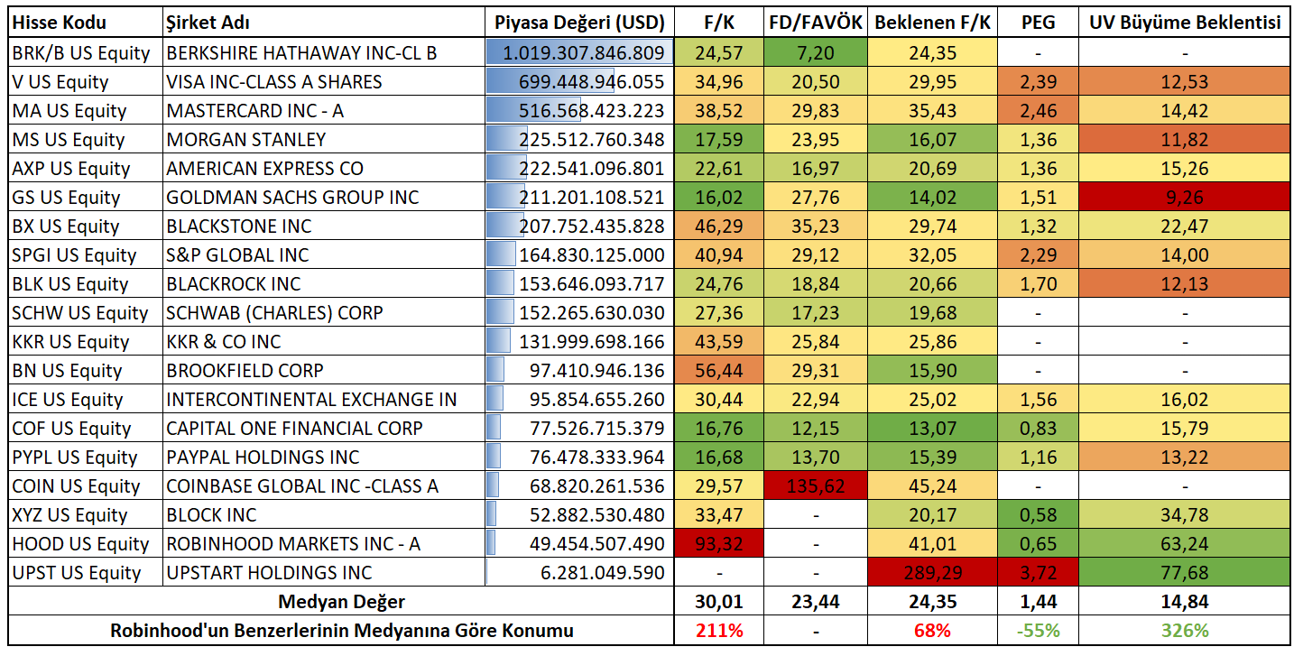Select the 'UV Büyüme Beklentisi' header

pos(1185,23)
